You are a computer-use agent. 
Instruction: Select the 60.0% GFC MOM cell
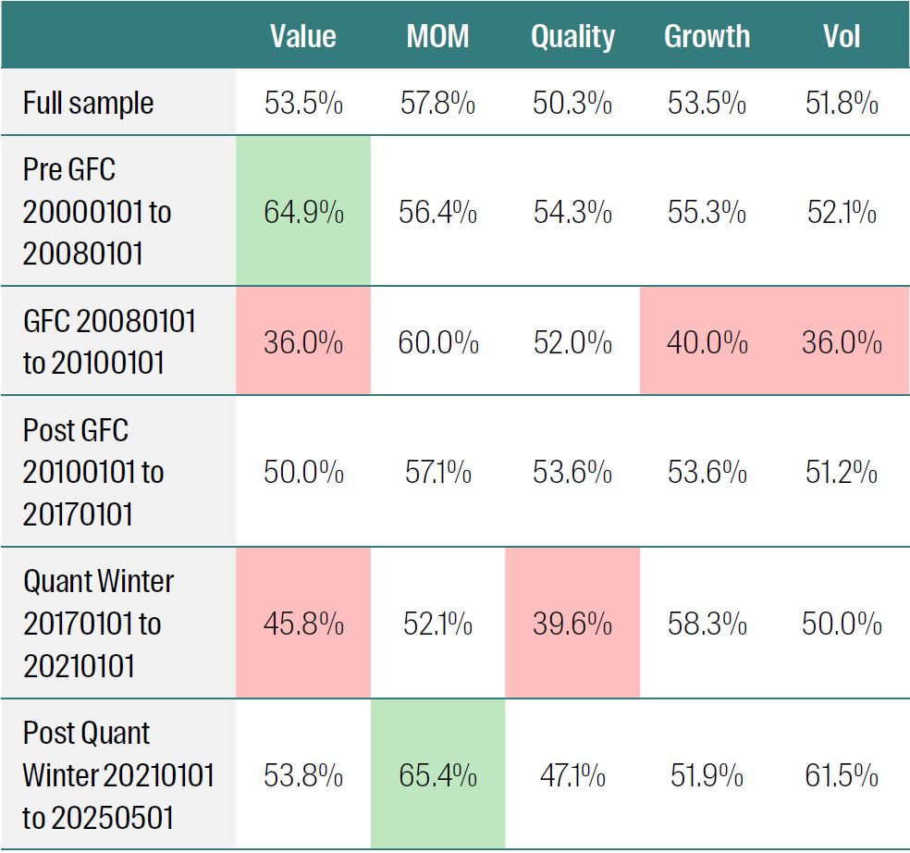pyautogui.click(x=437, y=342)
